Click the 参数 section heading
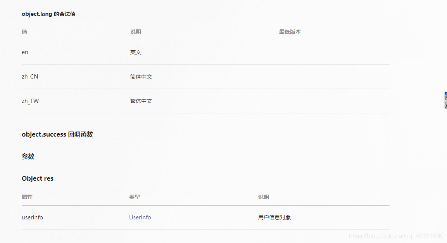 coord(28,156)
